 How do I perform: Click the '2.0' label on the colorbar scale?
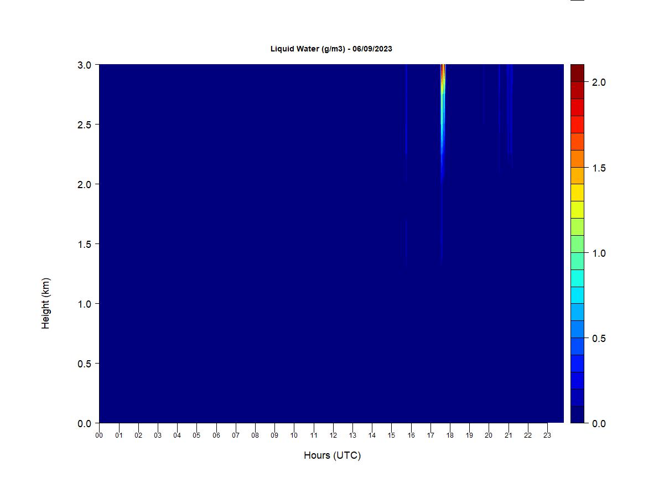pos(599,82)
